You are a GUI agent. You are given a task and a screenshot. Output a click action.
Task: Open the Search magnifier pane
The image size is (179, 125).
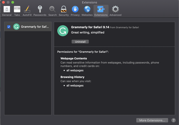[x=53, y=11]
